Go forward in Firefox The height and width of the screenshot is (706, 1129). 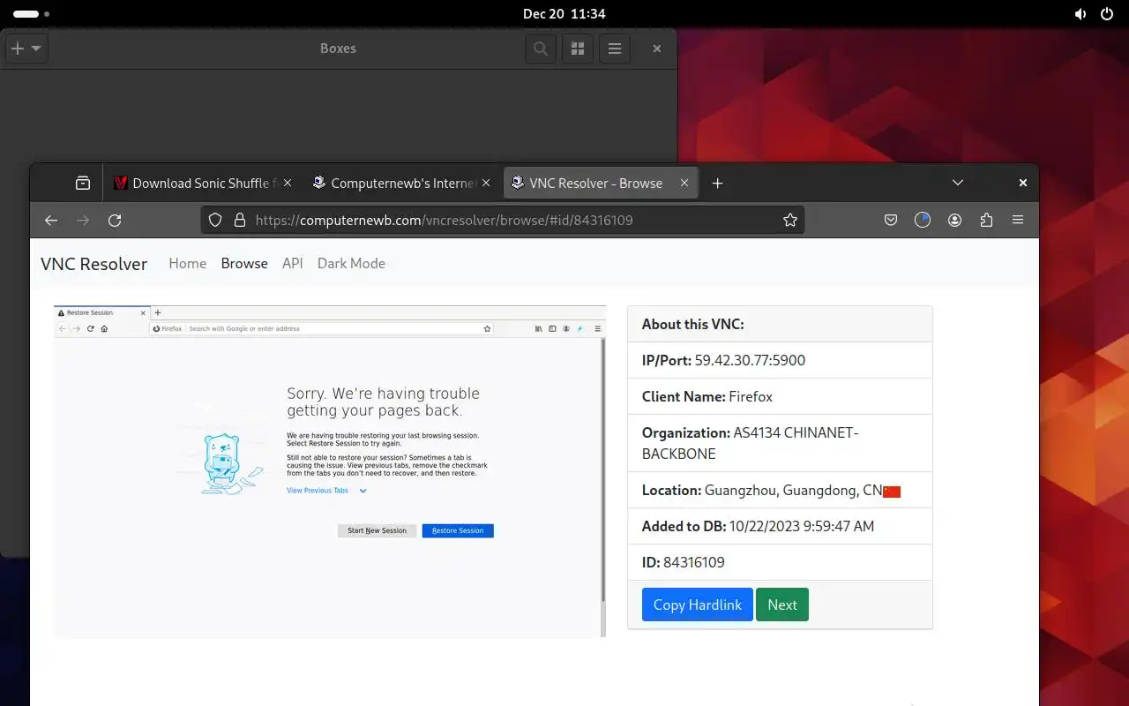coord(83,221)
